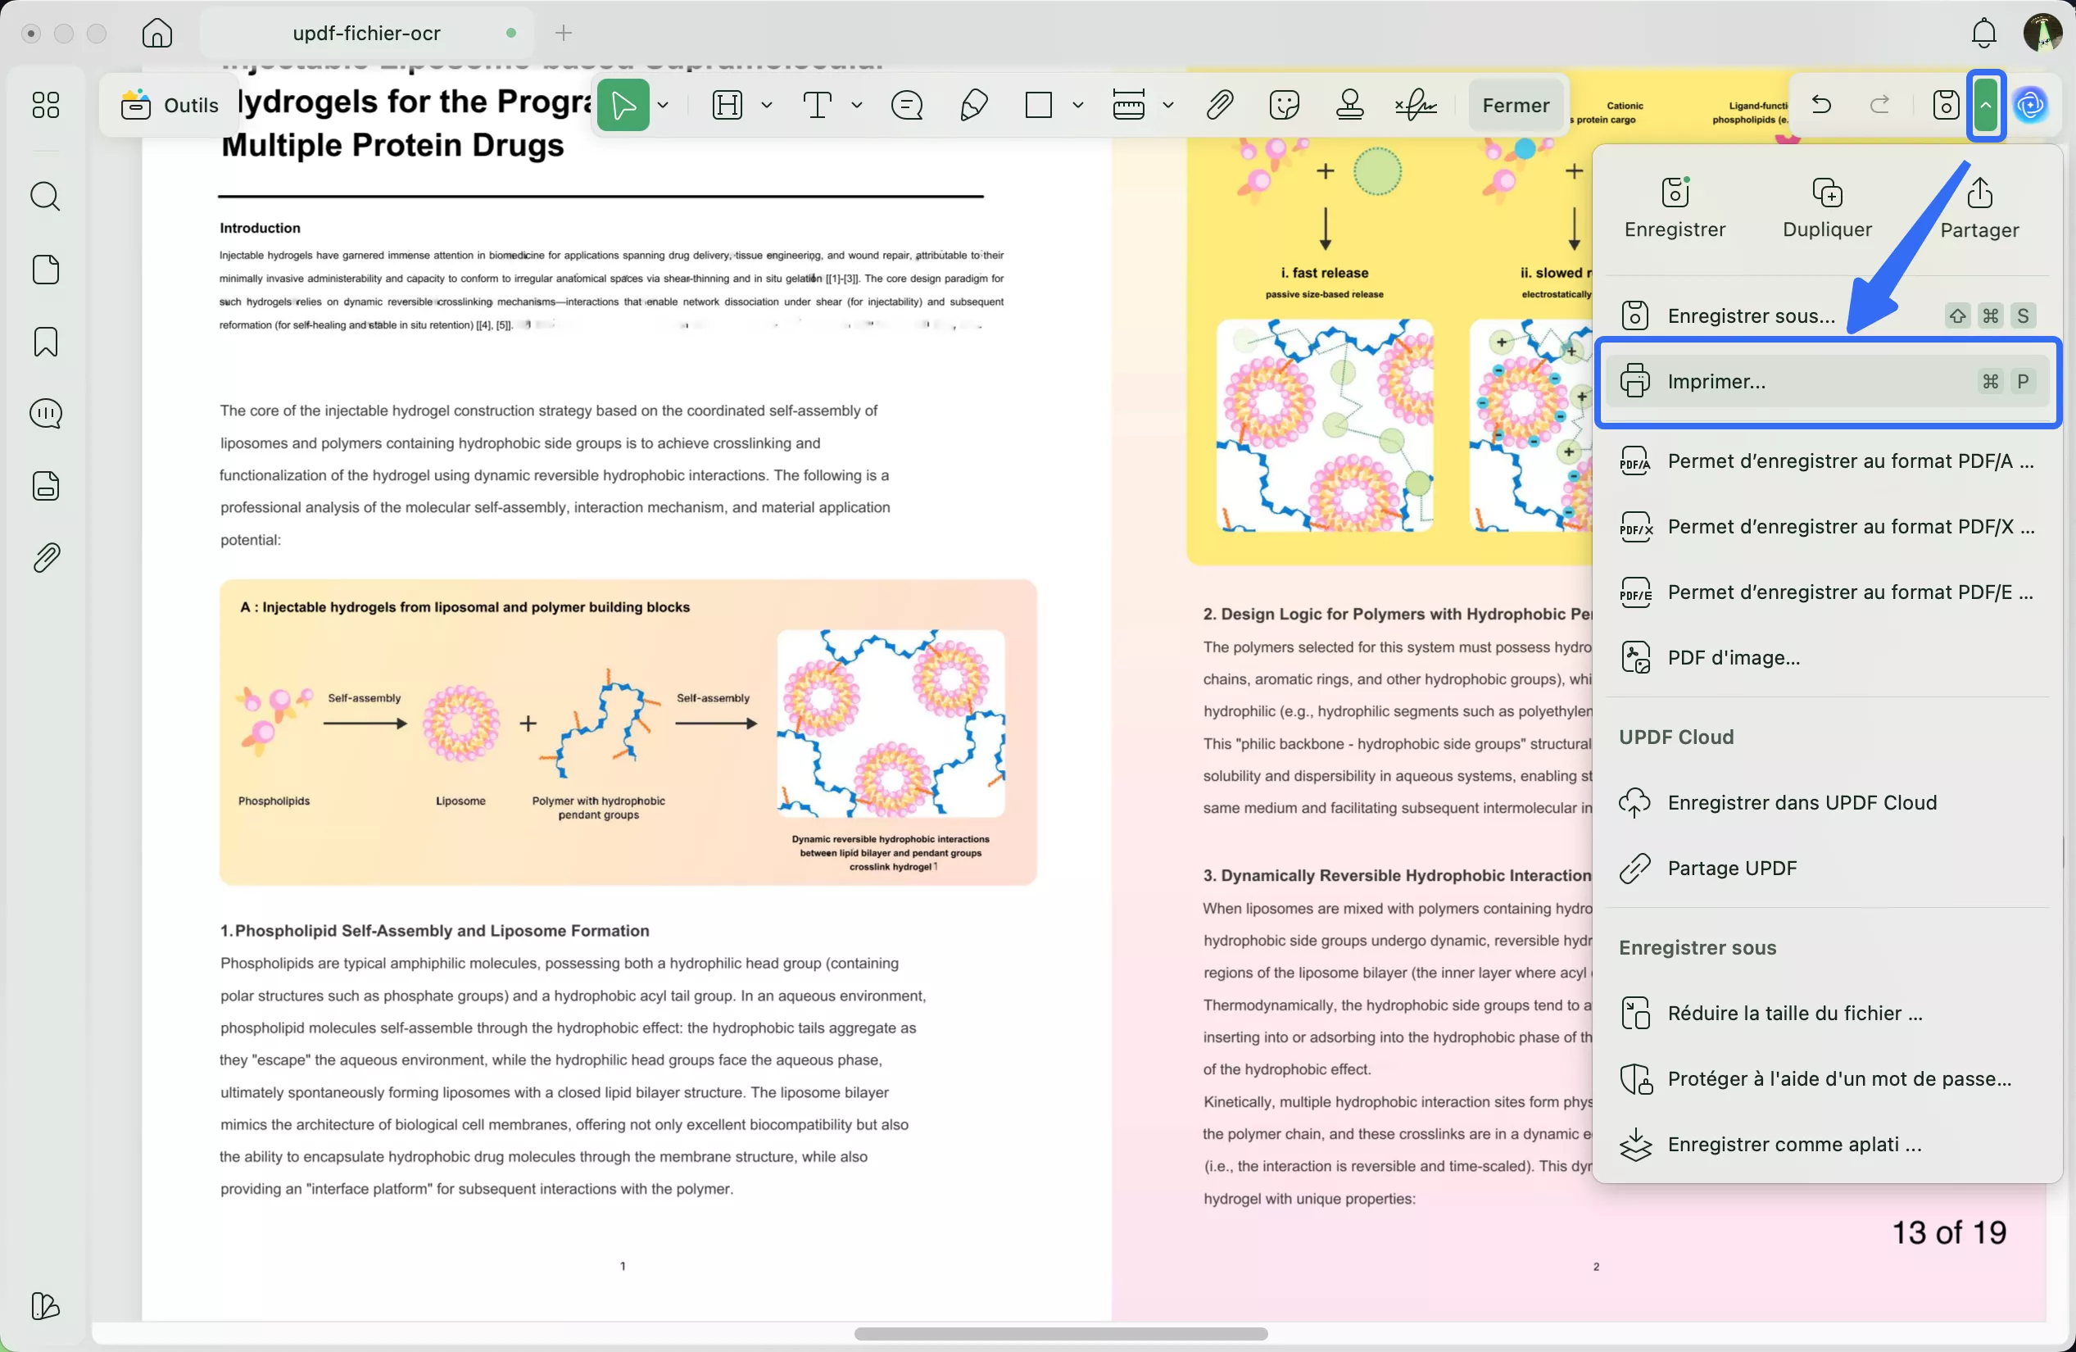
Task: Click the paperclip attachment tool
Action: point(1218,105)
